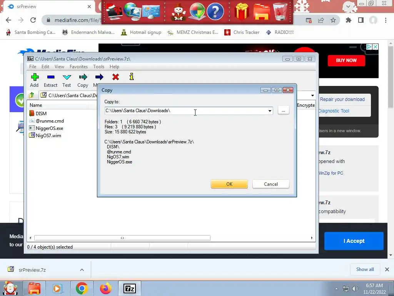Viewport: 394px width, 296px height.
Task: Click the yellow Info icon
Action: point(132,77)
